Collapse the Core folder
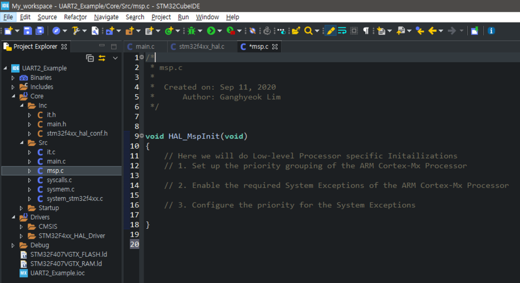 pos(13,96)
